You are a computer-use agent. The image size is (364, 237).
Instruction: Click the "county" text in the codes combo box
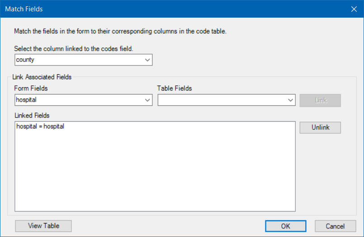[25, 60]
